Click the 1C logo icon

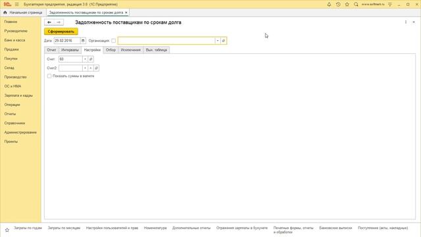click(x=8, y=5)
